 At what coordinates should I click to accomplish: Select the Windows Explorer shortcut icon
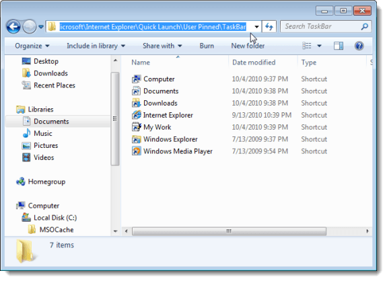(x=136, y=139)
